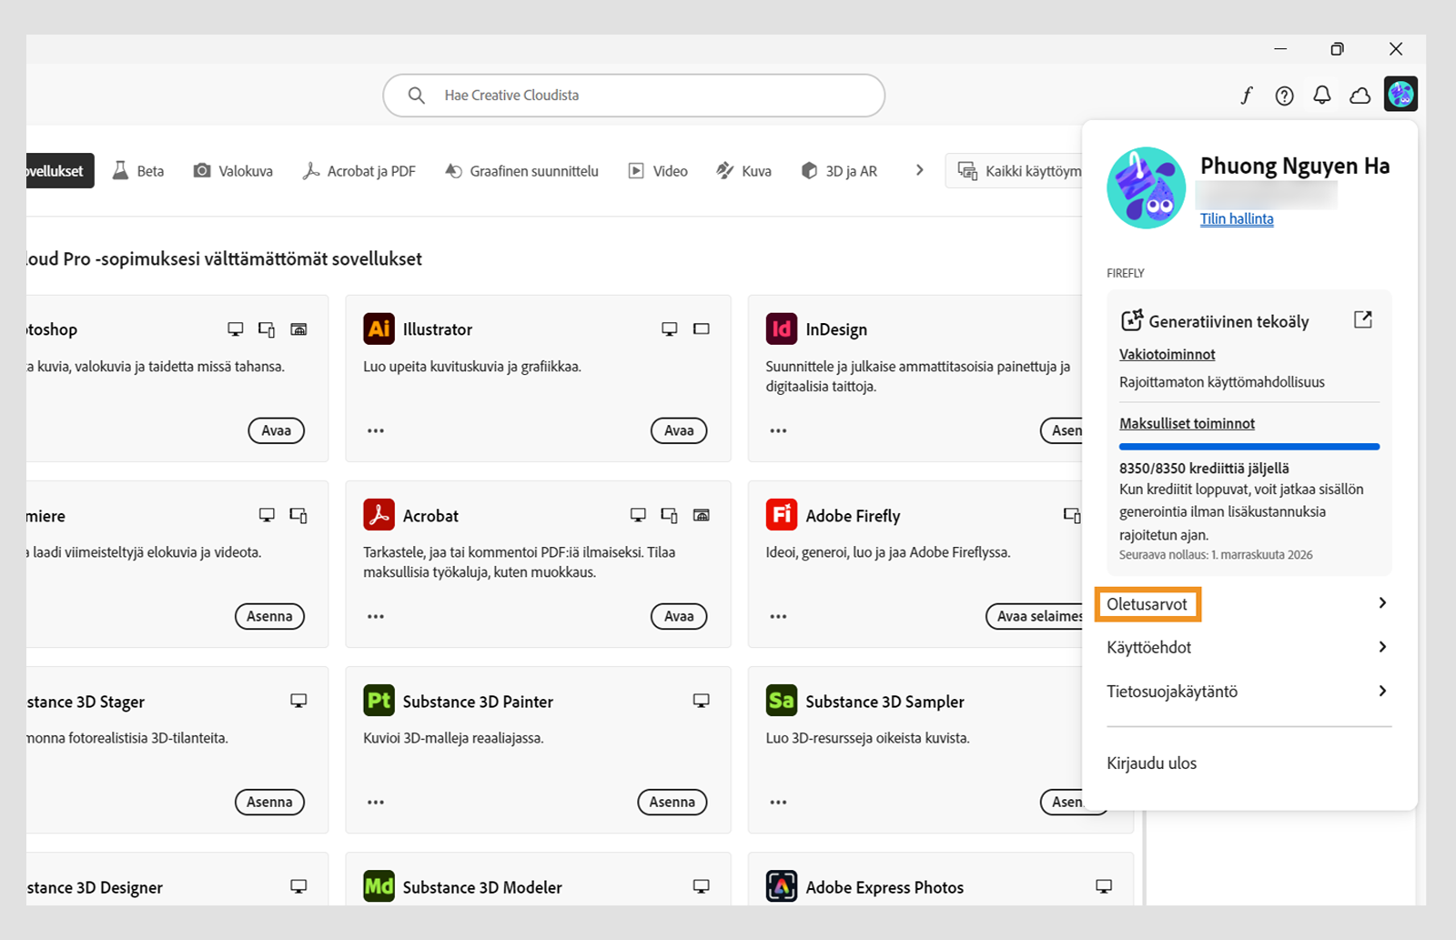Switch to the Graafinen suunnittelu tab
Screen dimensions: 1456x940
[521, 171]
